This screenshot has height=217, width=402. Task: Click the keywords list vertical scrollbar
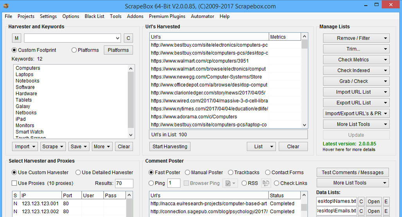coord(131,101)
